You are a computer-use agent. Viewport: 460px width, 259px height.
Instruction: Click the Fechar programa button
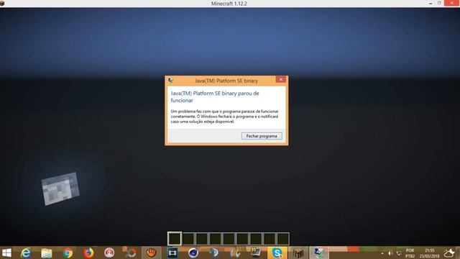[262, 136]
